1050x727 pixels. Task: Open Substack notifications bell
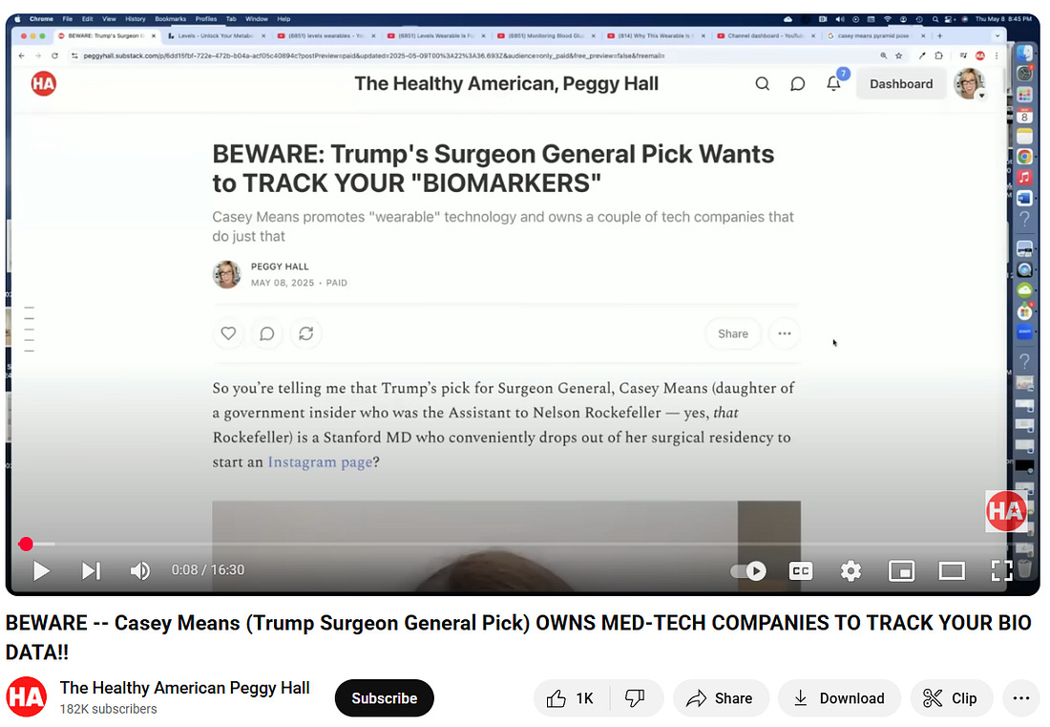click(x=833, y=84)
